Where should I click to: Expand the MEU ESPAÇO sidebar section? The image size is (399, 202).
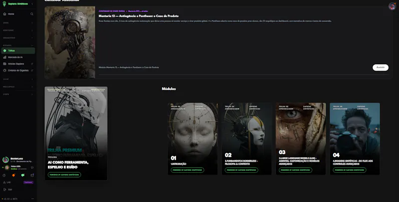(18, 87)
